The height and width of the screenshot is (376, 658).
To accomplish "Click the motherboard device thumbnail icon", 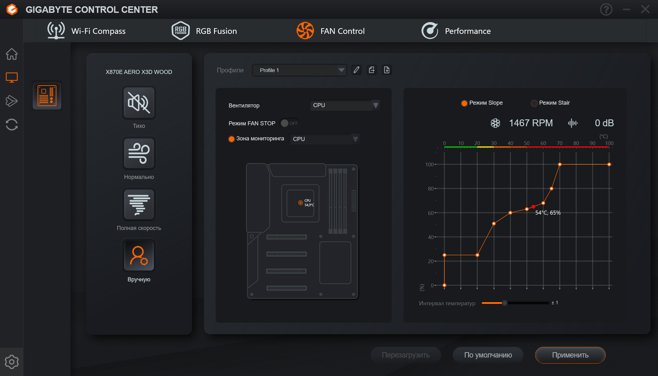I will (47, 96).
